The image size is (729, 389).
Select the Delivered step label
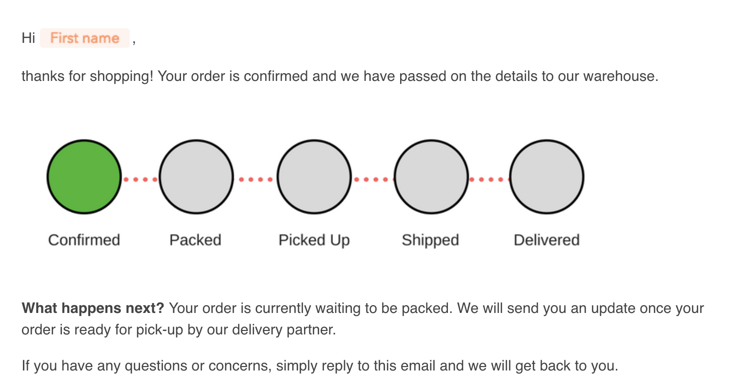click(547, 240)
